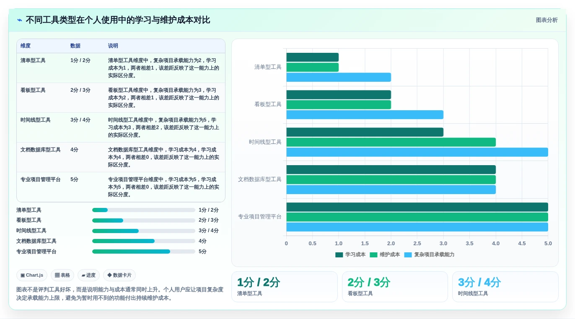Toggle the 复杂项目承载能力 legend swatch
This screenshot has height=319, width=575.
[408, 255]
